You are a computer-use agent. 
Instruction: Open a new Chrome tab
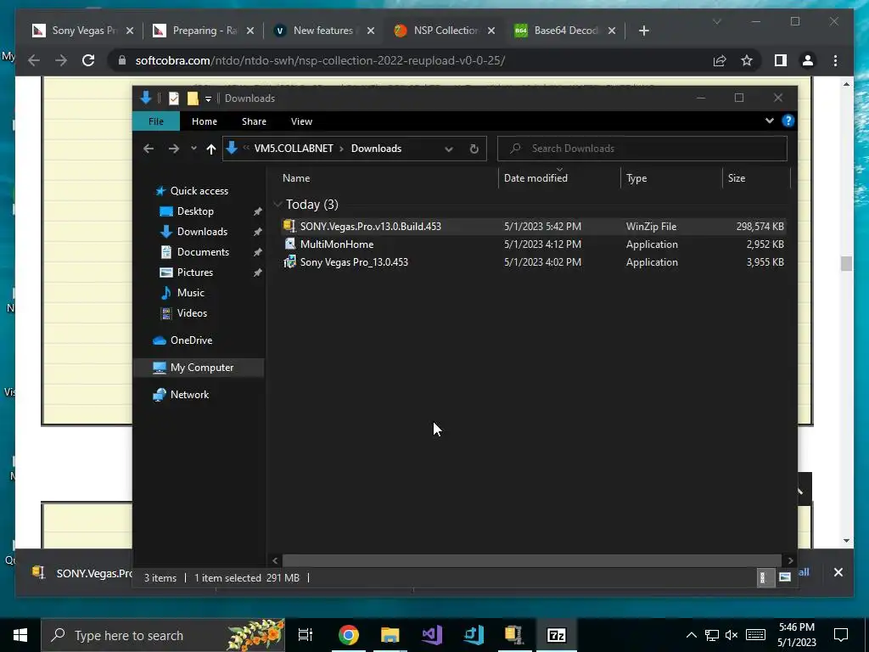coord(643,31)
